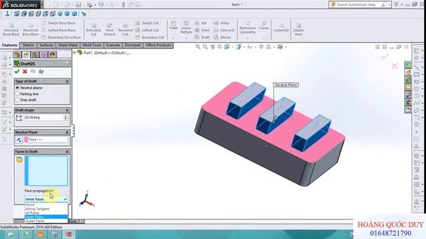Click the draft angle spinner arrows
This screenshot has height=239, width=426.
(66, 118)
